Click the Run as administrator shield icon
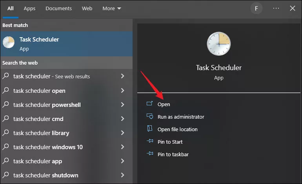 point(150,116)
